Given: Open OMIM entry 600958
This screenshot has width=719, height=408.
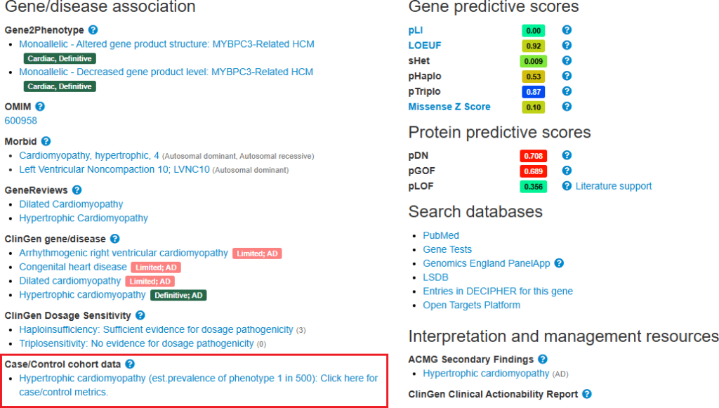Looking at the screenshot, I should 20,121.
